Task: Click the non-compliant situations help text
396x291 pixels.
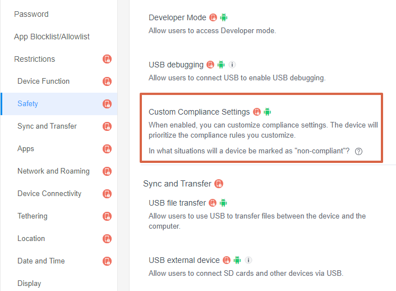Action: (x=249, y=151)
